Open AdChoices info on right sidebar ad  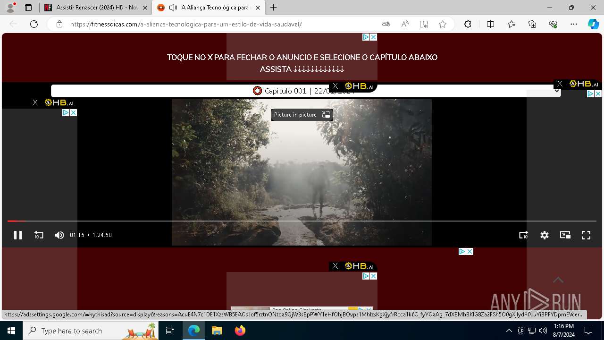pyautogui.click(x=590, y=93)
